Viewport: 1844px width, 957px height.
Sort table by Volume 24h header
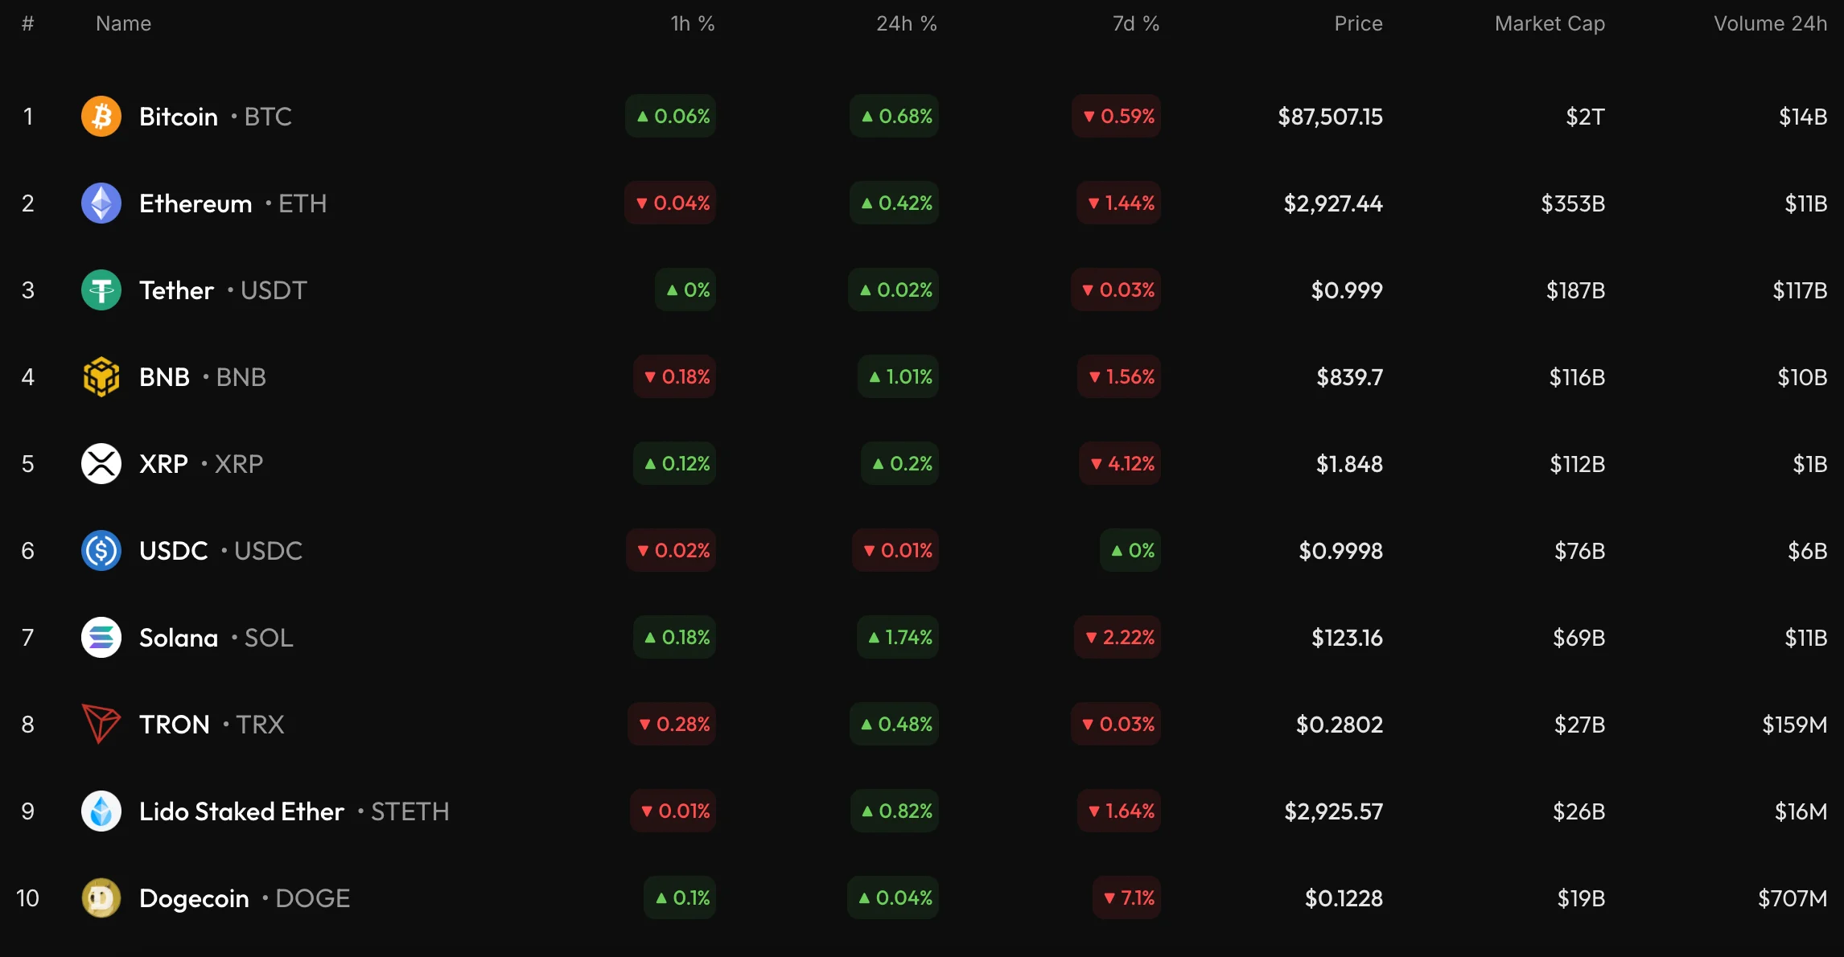(1770, 24)
